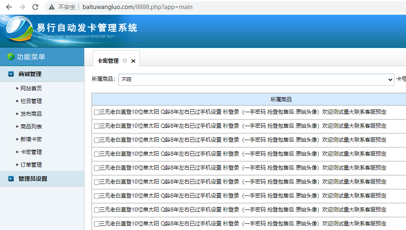
Task: Select the checkbox in the last visible row
Action: pyautogui.click(x=96, y=224)
